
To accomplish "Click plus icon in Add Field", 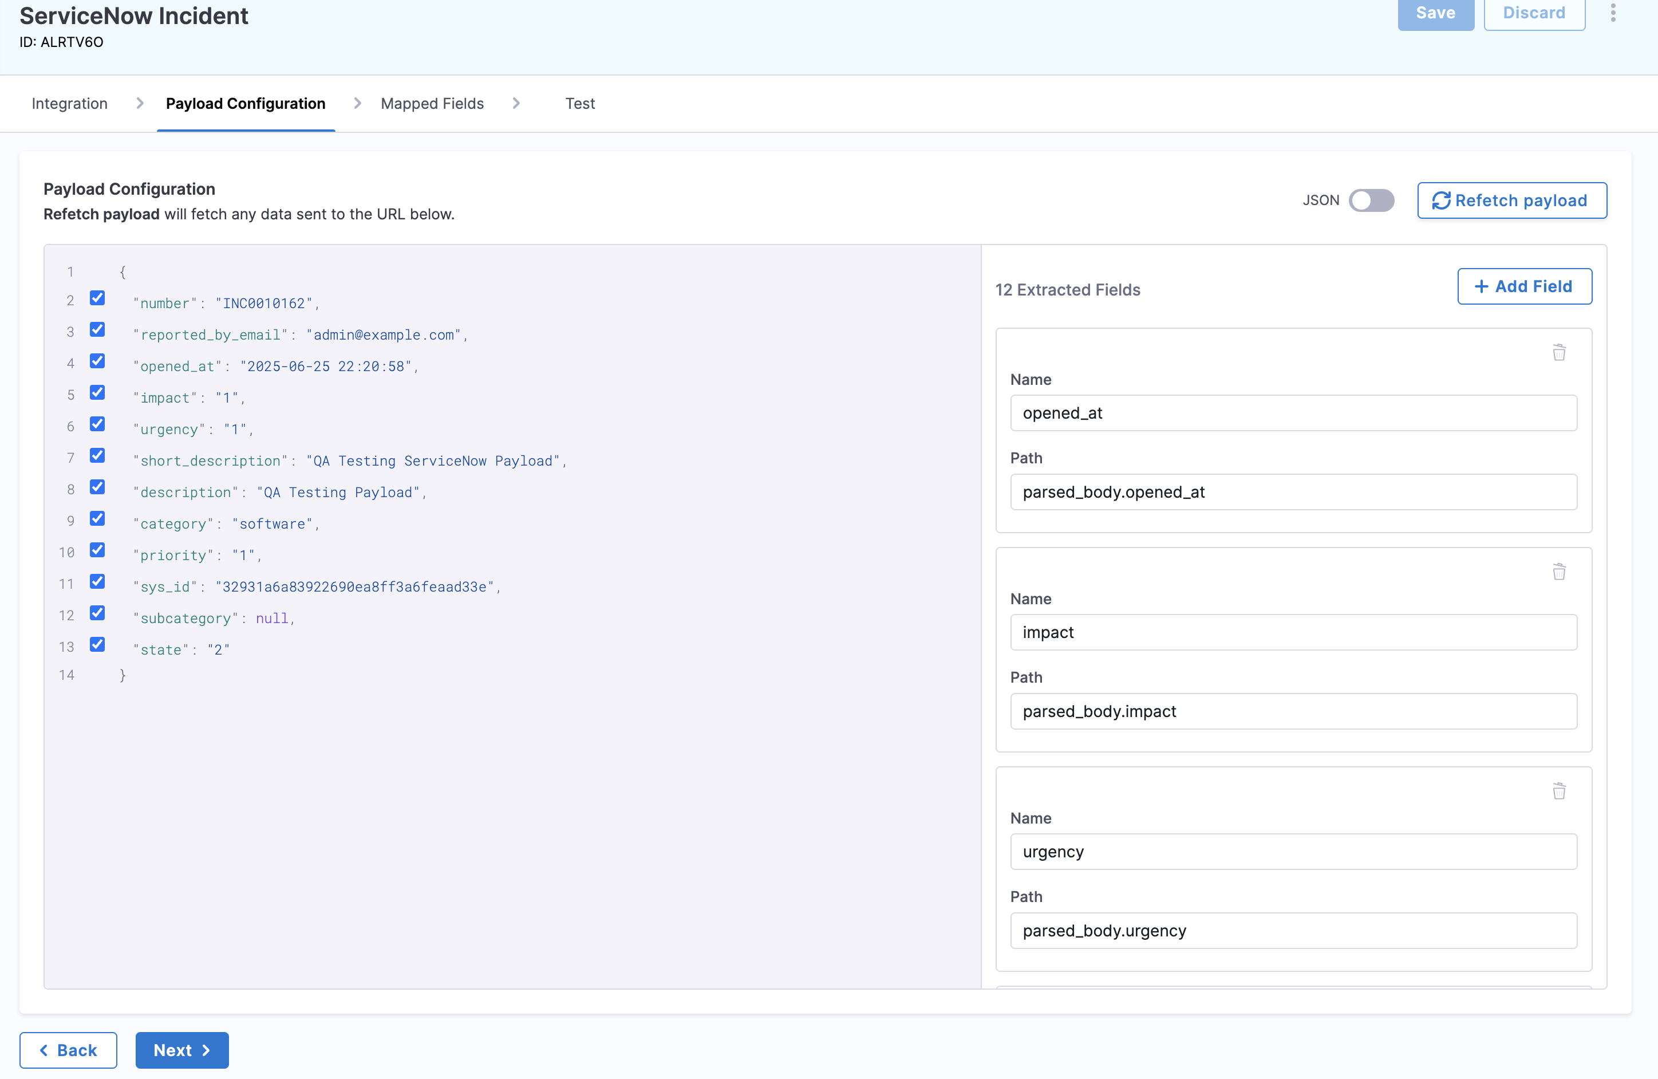I will coord(1481,286).
